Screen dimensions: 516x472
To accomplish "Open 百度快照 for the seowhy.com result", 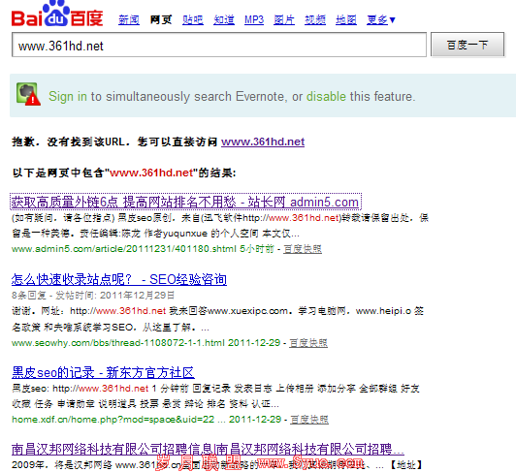I will tap(308, 343).
